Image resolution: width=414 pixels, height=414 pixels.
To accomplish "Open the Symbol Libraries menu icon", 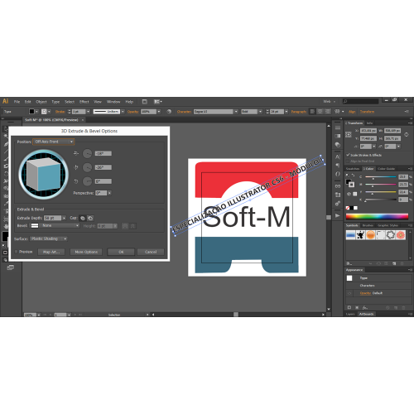I will pos(349,263).
